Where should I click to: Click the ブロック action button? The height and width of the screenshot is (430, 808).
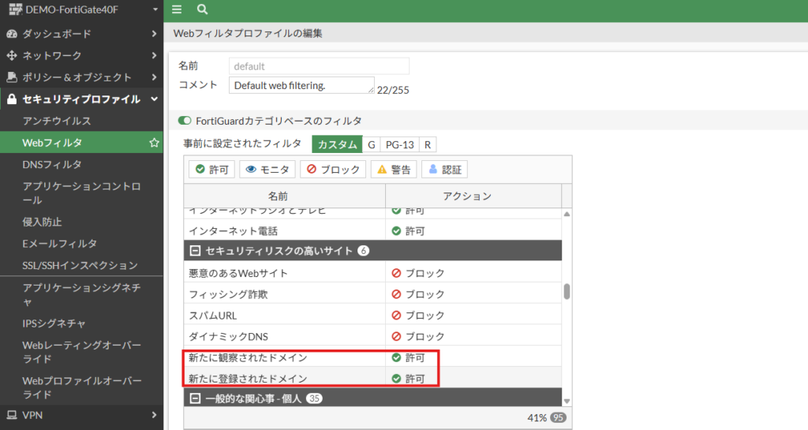click(333, 170)
